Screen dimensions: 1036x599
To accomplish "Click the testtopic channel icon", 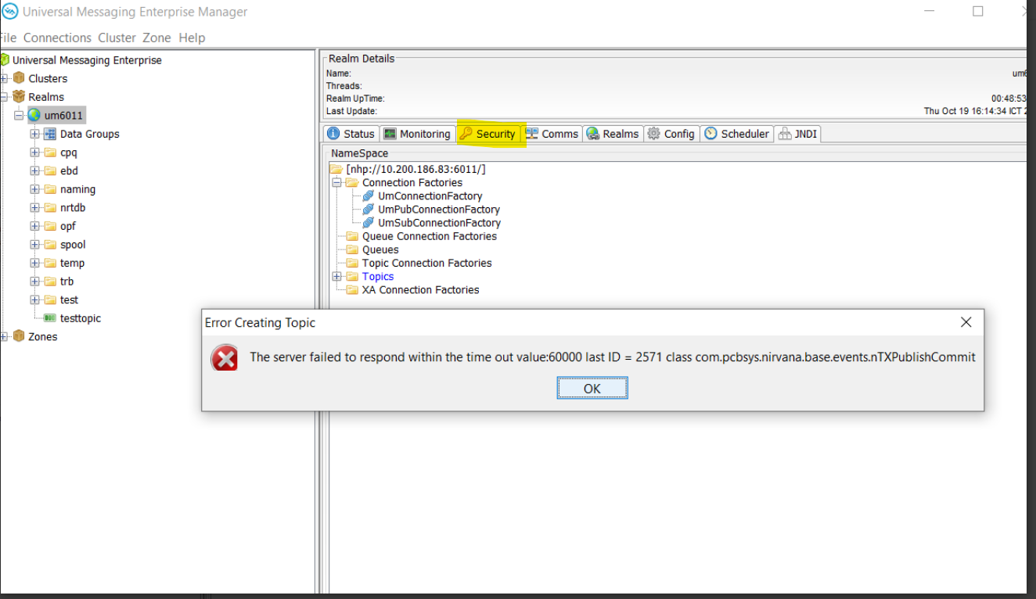I will tap(50, 318).
